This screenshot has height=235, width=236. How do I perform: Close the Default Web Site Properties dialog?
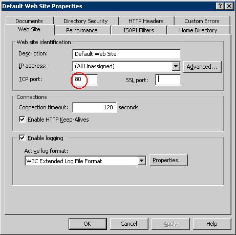click(x=229, y=6)
